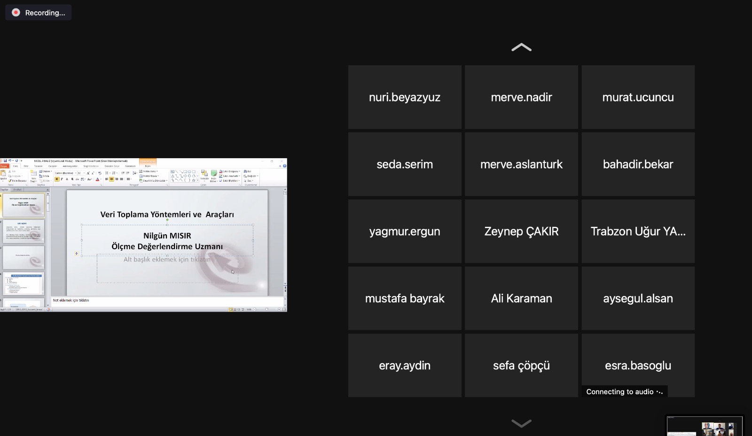Open the Metni Hizala dropdown

[x=149, y=176]
